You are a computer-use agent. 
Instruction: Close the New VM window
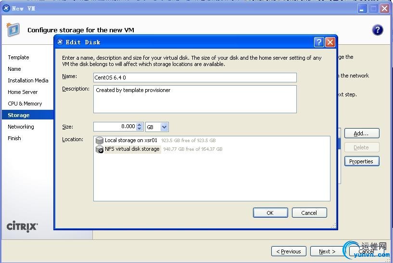384,9
